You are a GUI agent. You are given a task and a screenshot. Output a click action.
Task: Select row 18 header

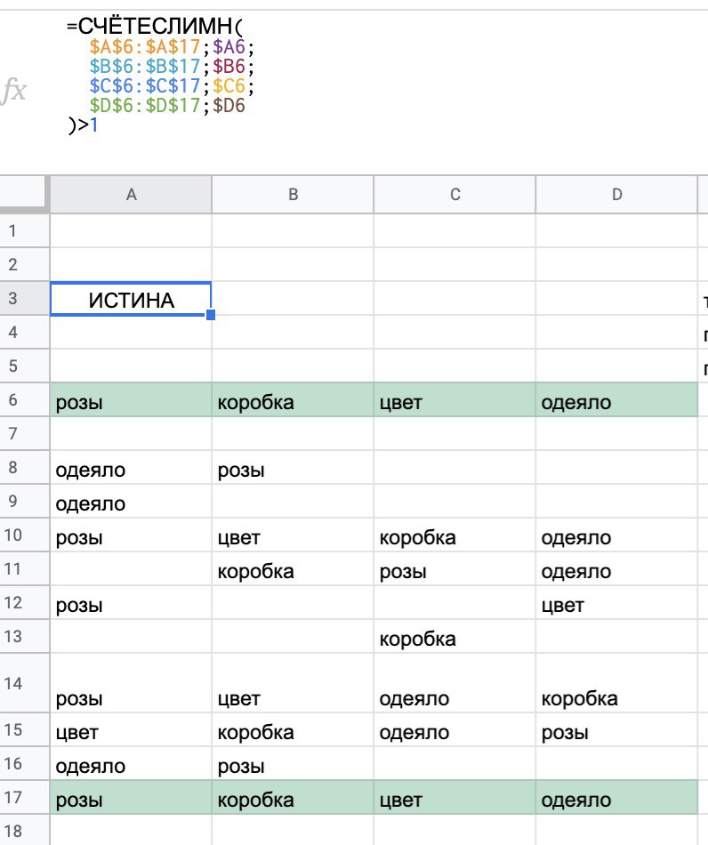point(24,831)
